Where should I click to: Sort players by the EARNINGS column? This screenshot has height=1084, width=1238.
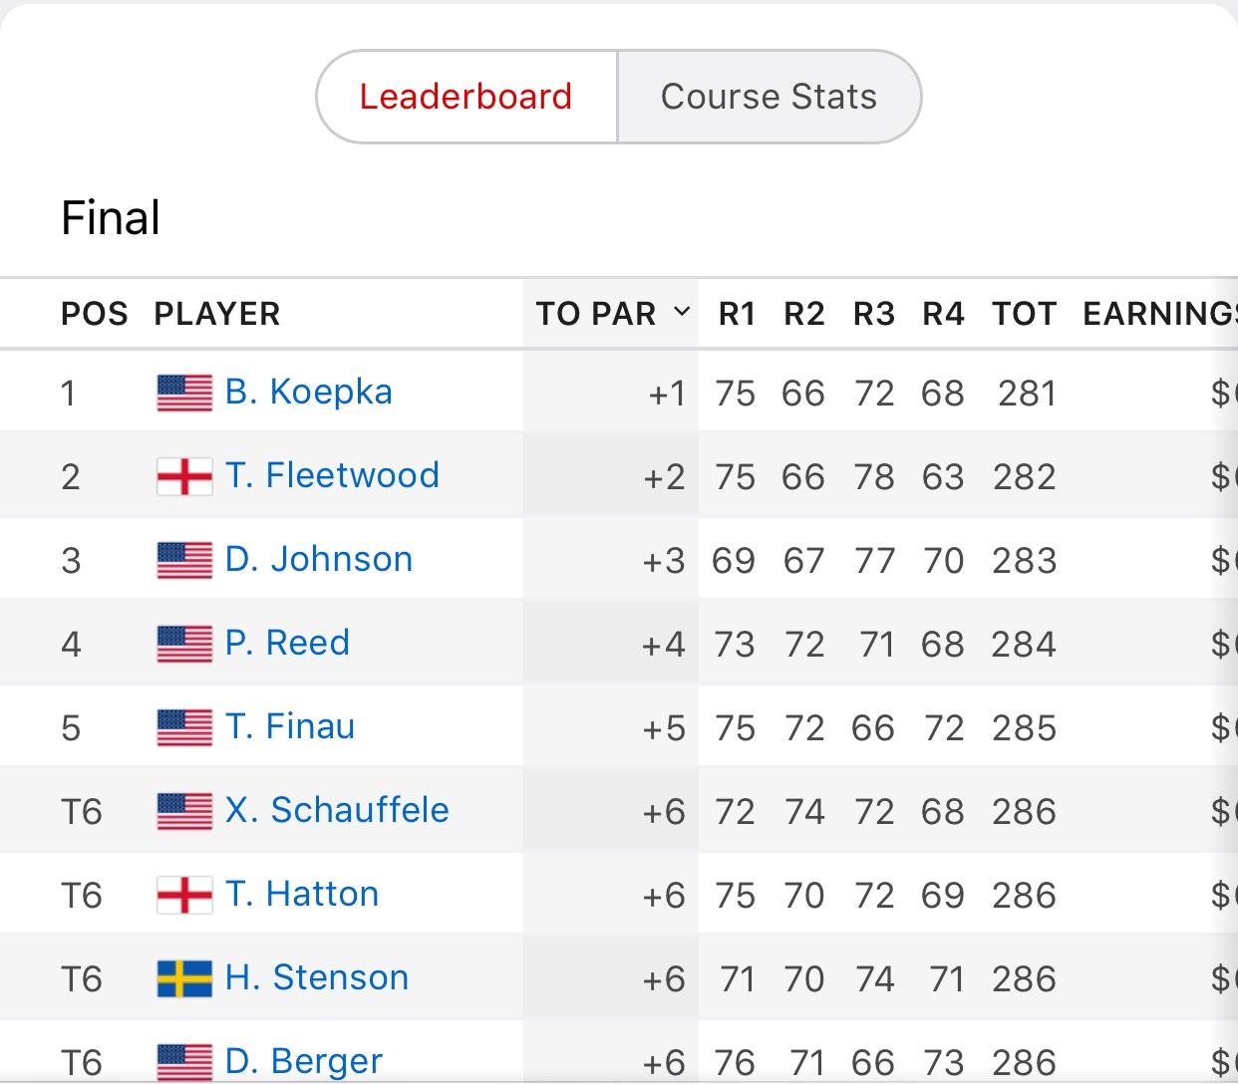coord(1156,313)
